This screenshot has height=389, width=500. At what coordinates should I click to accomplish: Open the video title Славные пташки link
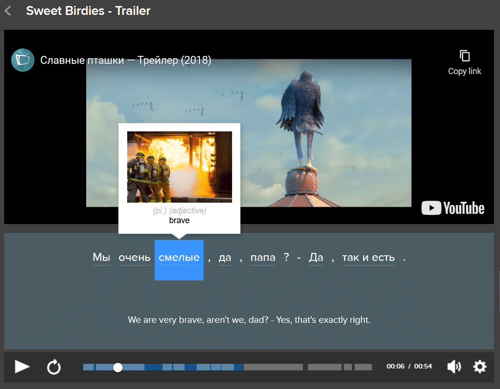(x=126, y=60)
